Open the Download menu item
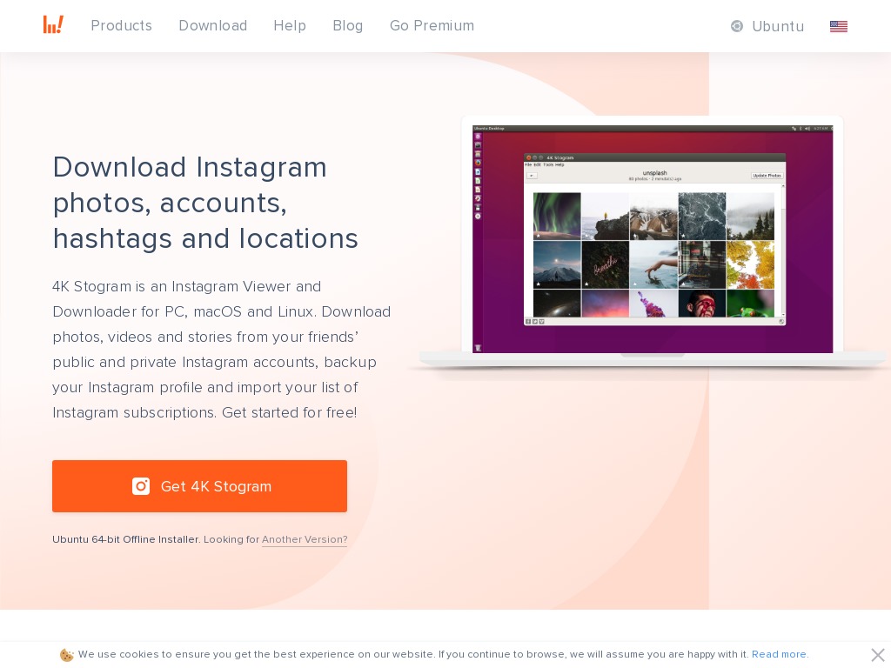The image size is (891, 668). pos(212,25)
